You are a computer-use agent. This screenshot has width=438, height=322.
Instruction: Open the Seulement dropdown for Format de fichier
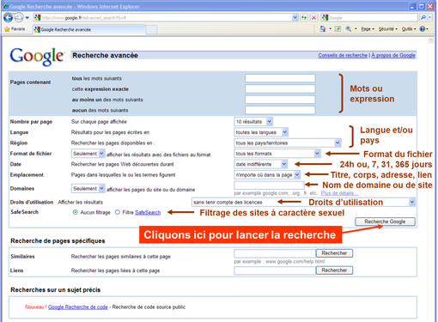click(88, 154)
